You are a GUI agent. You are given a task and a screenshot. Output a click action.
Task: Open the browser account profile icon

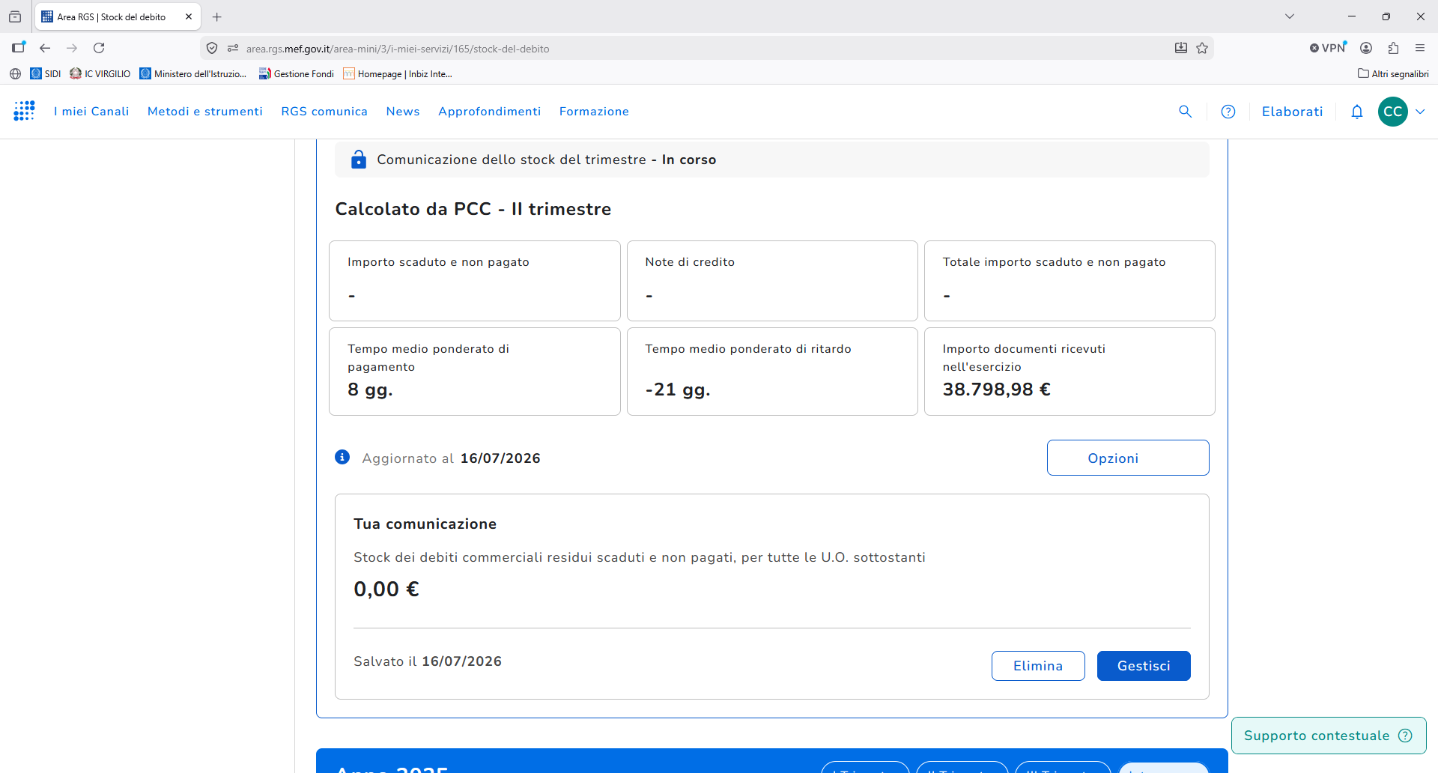1366,48
